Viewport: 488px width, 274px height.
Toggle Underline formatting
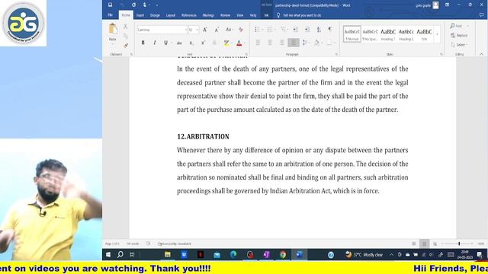[x=165, y=43]
